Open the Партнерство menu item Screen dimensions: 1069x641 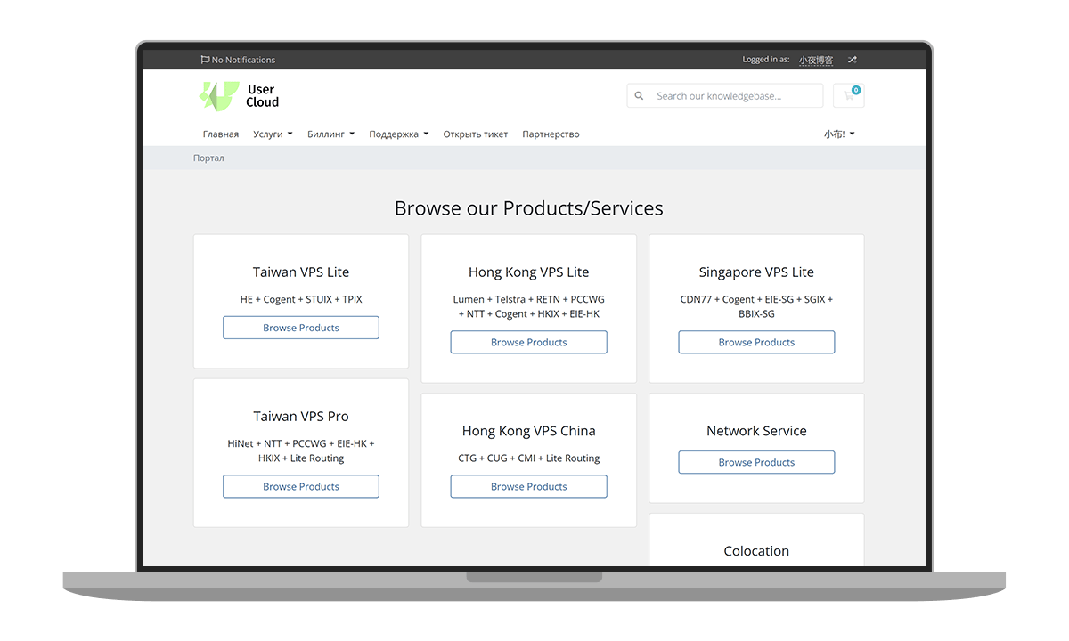click(551, 134)
